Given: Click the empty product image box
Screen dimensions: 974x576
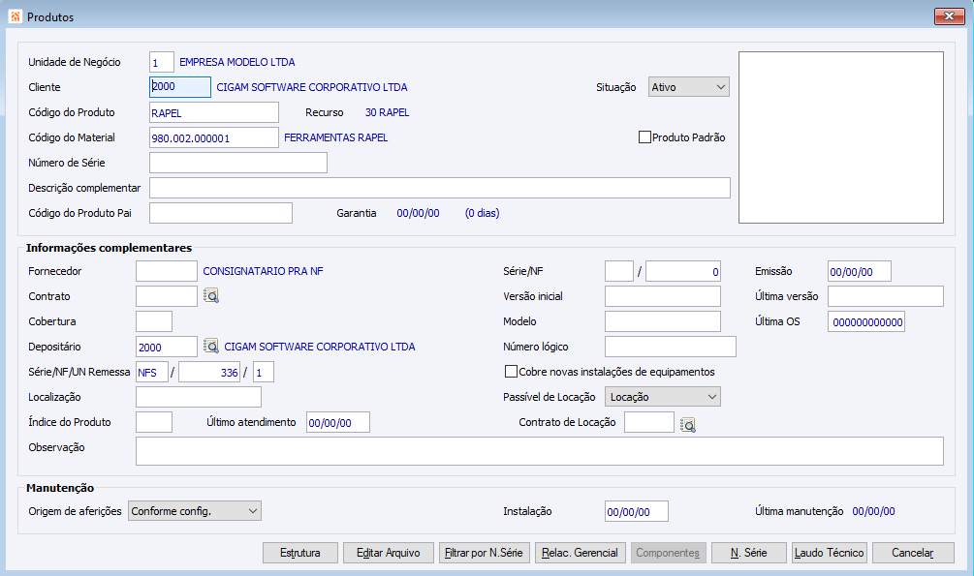Looking at the screenshot, I should tap(841, 137).
